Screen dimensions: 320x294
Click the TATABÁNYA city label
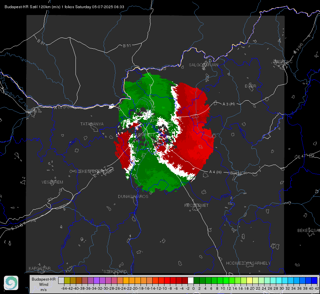(x=92, y=124)
